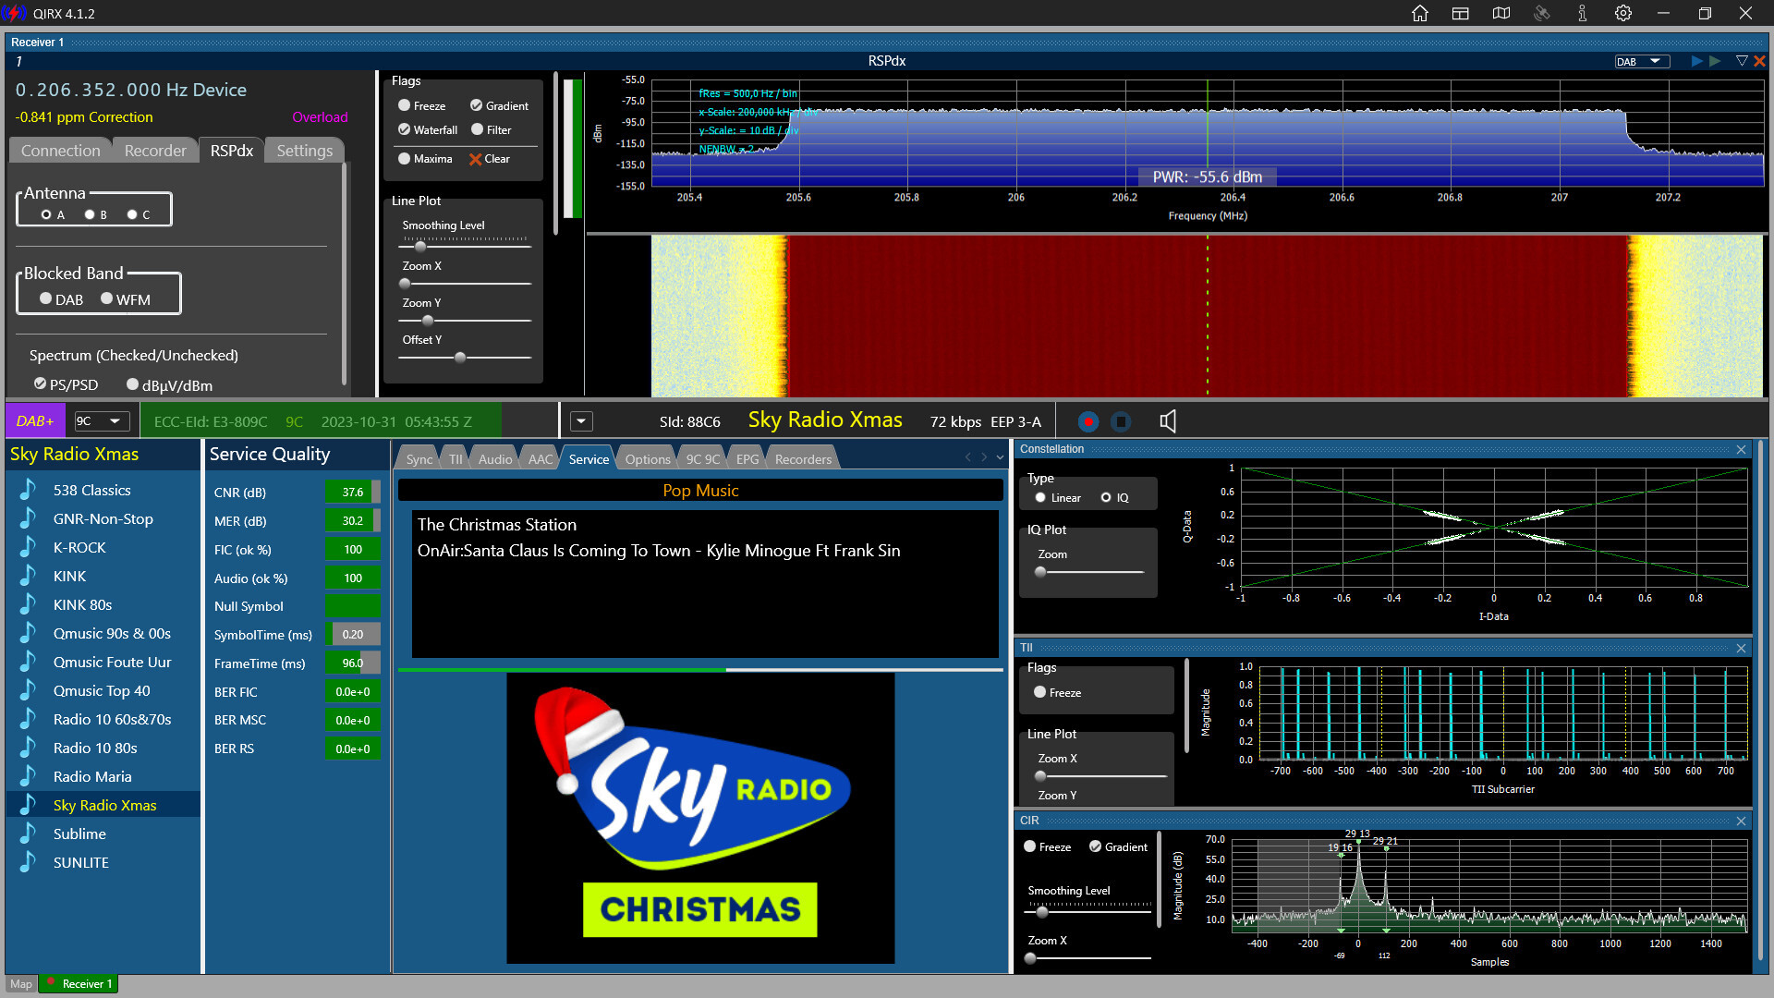This screenshot has width=1774, height=998.
Task: Click the blue play arrow beside DAB dropdown
Action: tap(1696, 61)
